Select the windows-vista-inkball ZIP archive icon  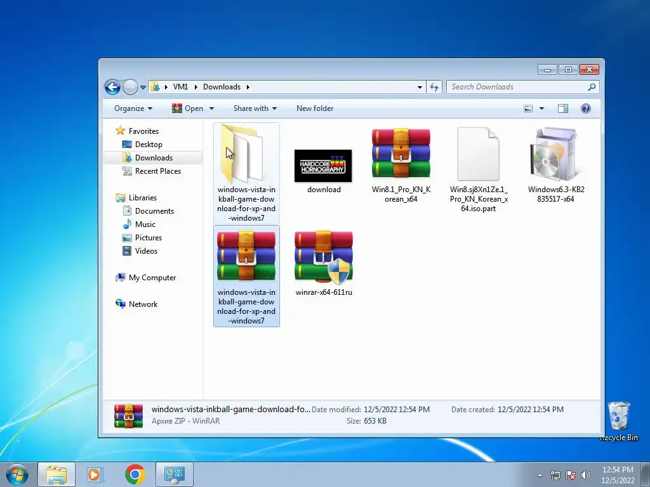[246, 256]
